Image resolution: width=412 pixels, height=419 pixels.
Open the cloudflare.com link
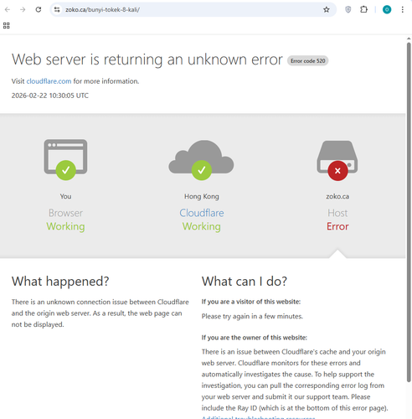(49, 81)
